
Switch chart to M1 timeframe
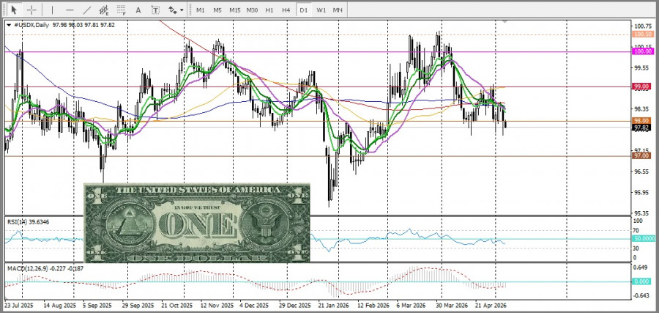coord(201,10)
